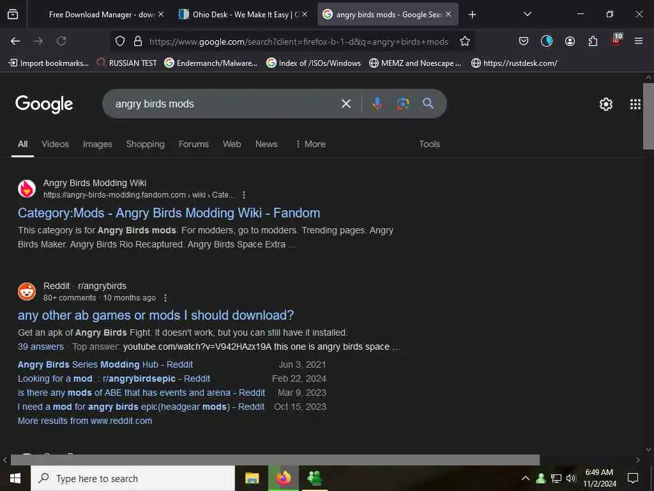The height and width of the screenshot is (491, 654).
Task: Open the Index of /ISOs/Windows bookmark
Action: pos(314,63)
